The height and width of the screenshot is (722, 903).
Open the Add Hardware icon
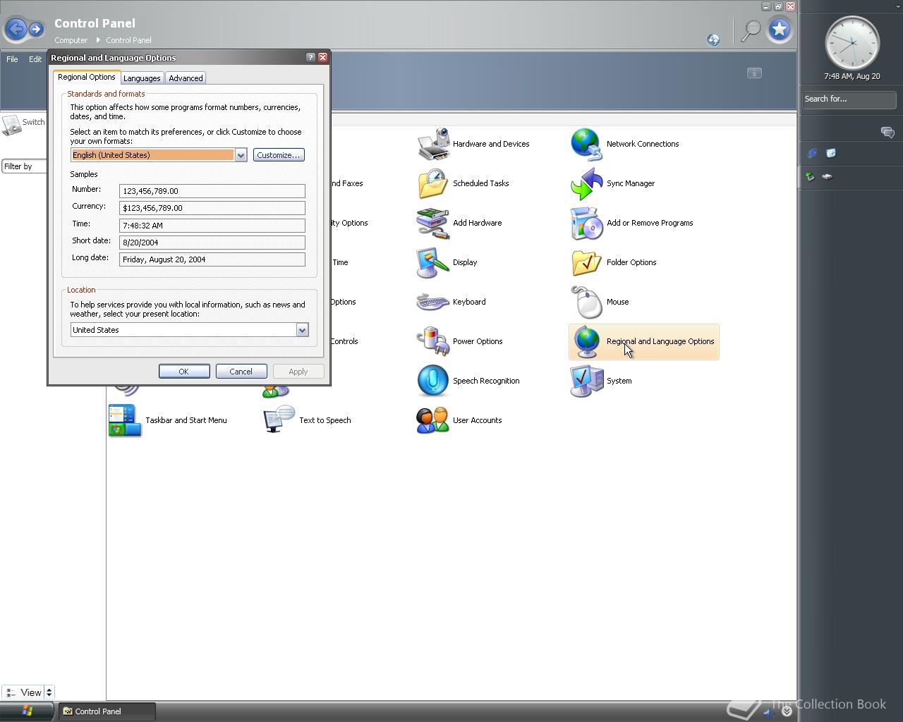click(x=433, y=223)
